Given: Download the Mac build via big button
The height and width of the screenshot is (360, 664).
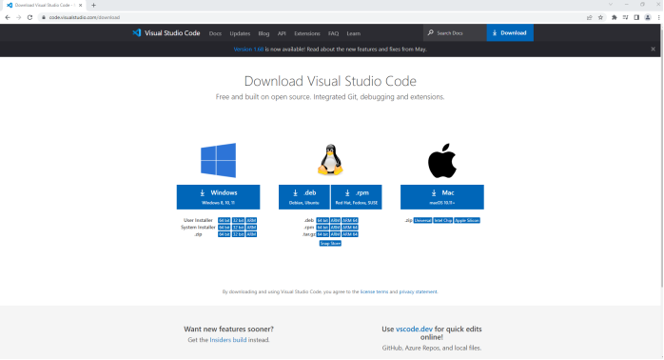Looking at the screenshot, I should pyautogui.click(x=442, y=197).
